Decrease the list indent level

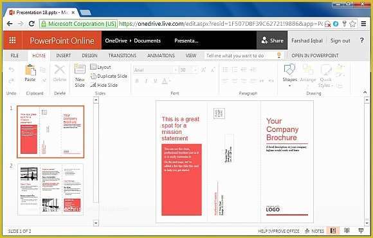pyautogui.click(x=244, y=69)
